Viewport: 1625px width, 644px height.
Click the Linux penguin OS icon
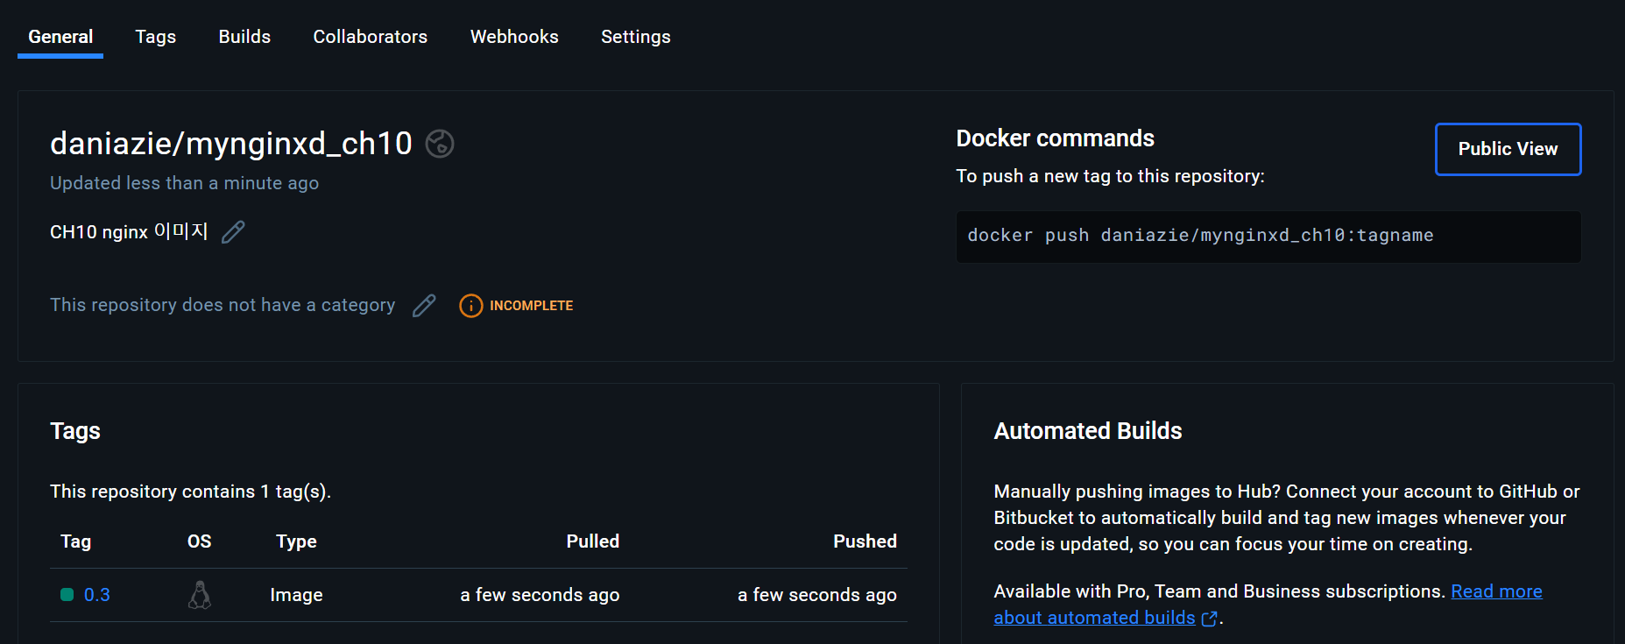200,595
